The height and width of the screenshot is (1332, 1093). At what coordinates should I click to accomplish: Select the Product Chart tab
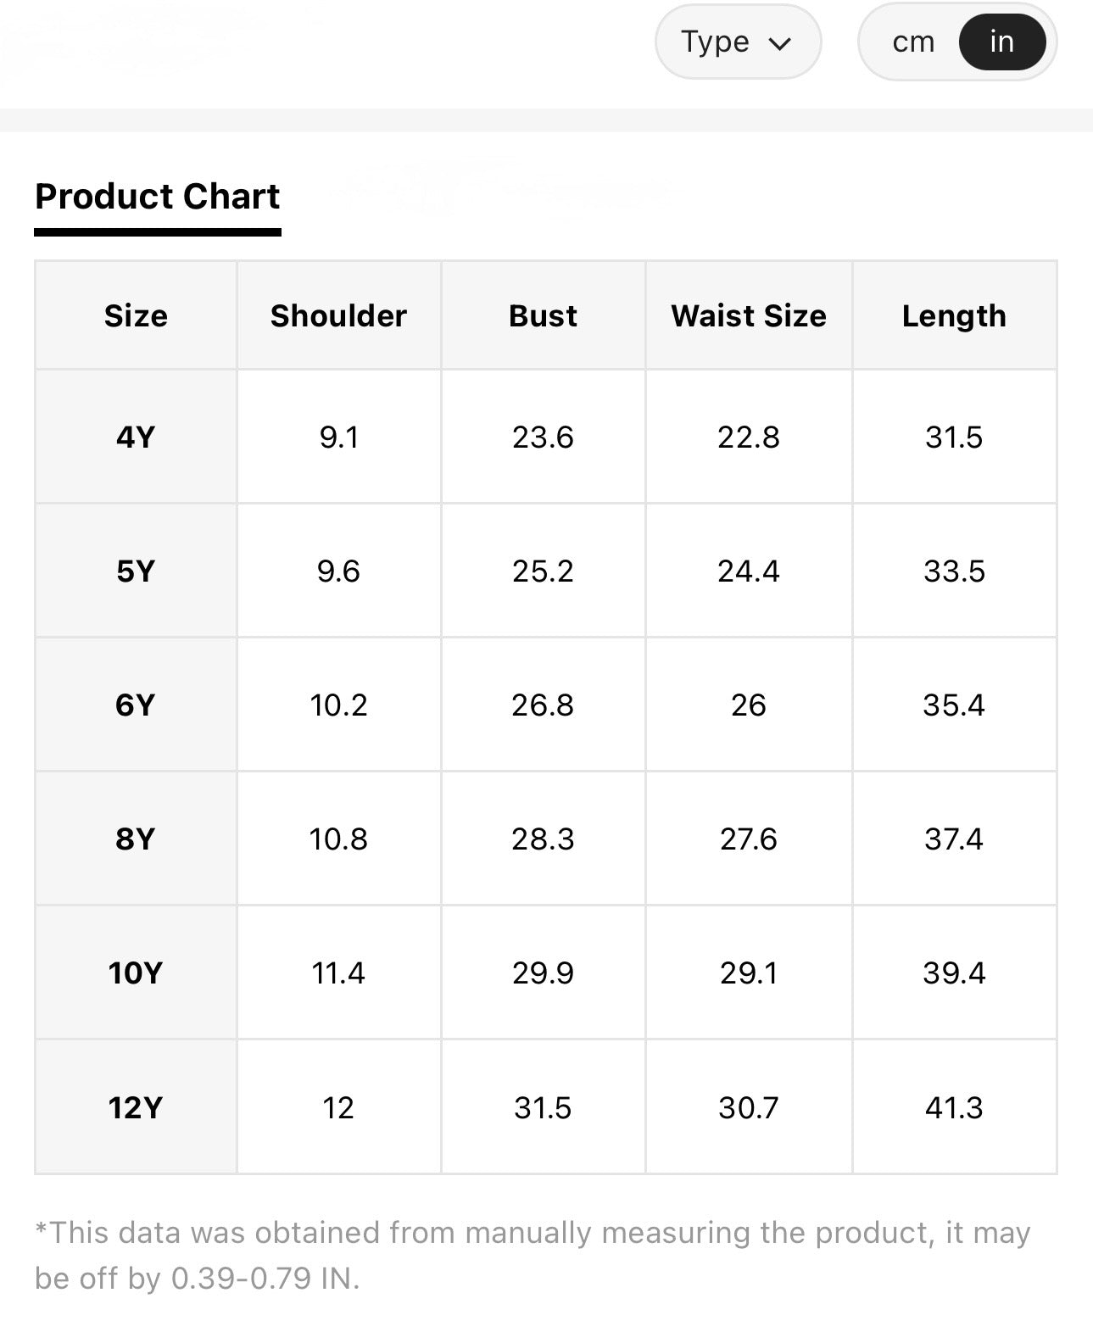click(158, 197)
